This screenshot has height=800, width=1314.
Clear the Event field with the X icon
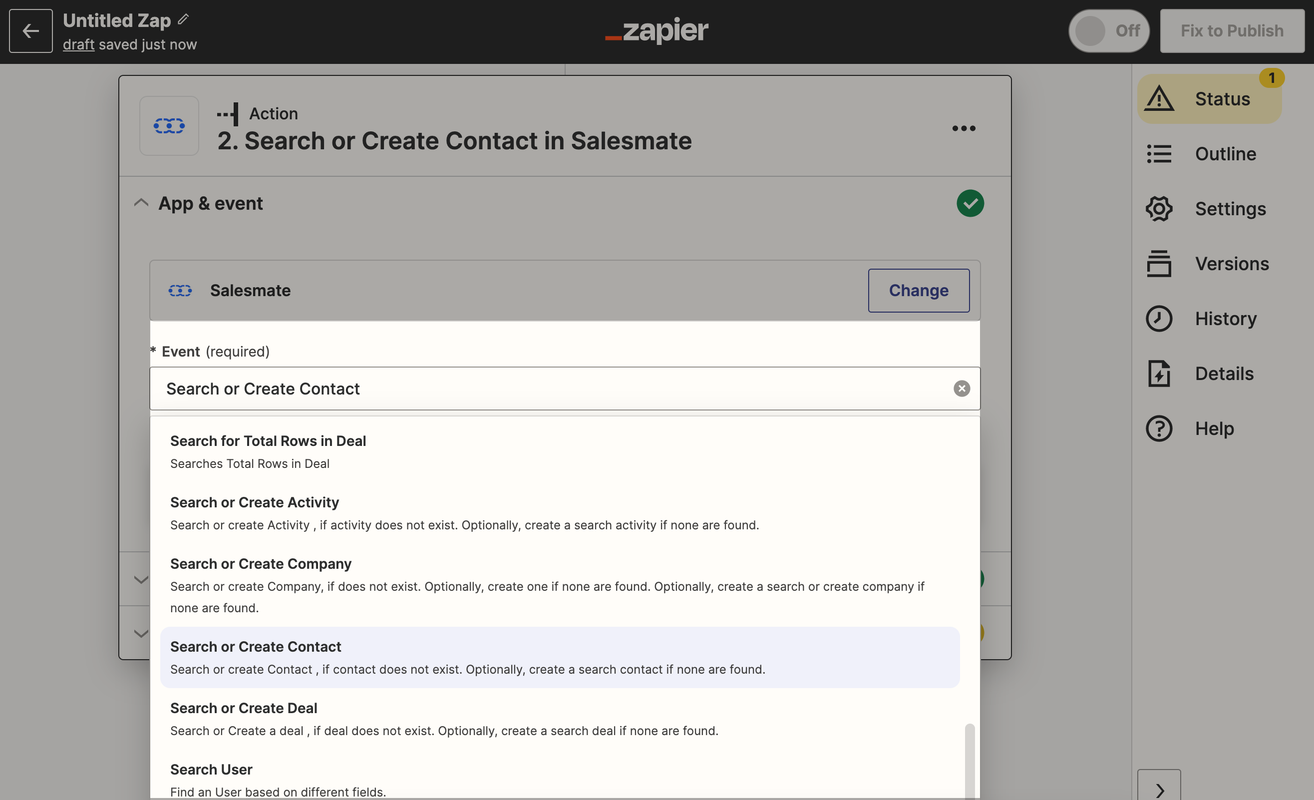[x=962, y=389]
